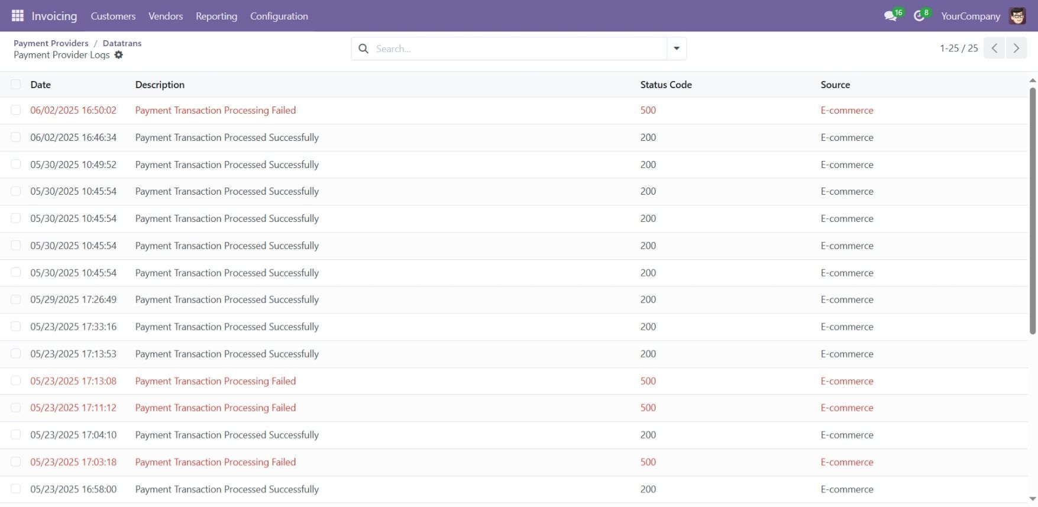Open the Datatrans breadcrumb link
This screenshot has width=1038, height=507.
pos(122,43)
